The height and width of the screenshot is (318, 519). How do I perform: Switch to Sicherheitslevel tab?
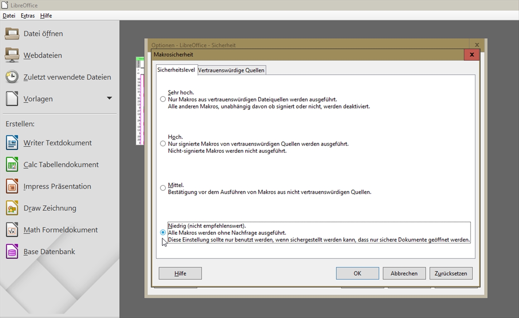tap(176, 70)
